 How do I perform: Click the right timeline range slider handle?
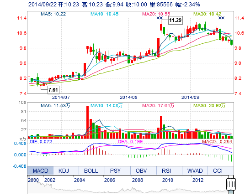coord(233,184)
